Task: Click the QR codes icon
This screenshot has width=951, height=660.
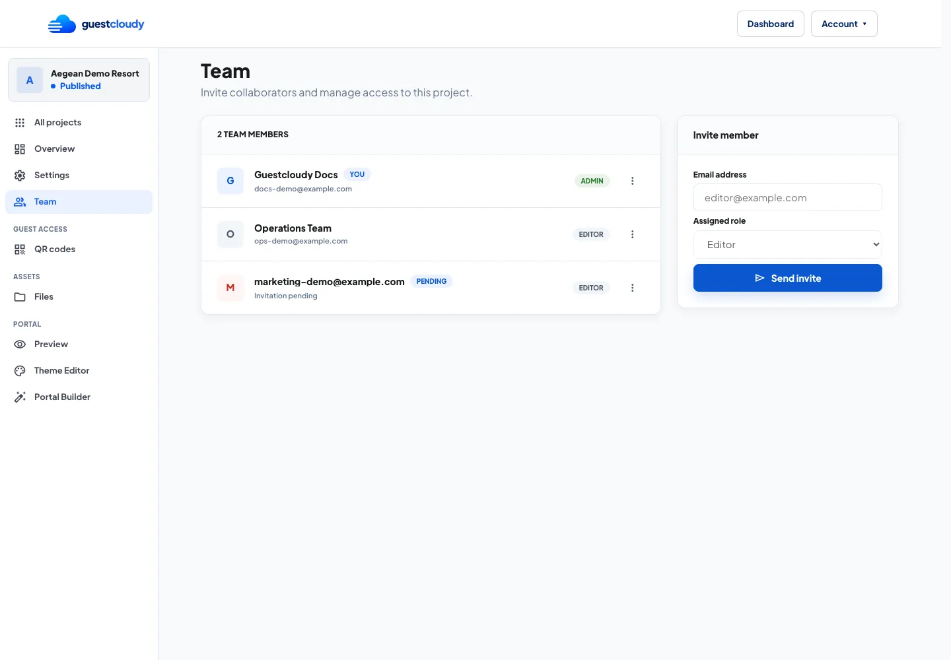Action: coord(20,249)
